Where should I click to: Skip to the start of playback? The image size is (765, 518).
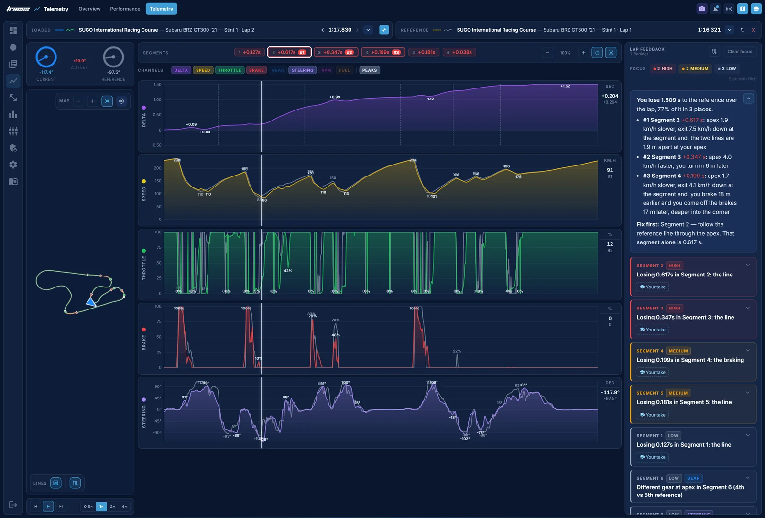35,507
